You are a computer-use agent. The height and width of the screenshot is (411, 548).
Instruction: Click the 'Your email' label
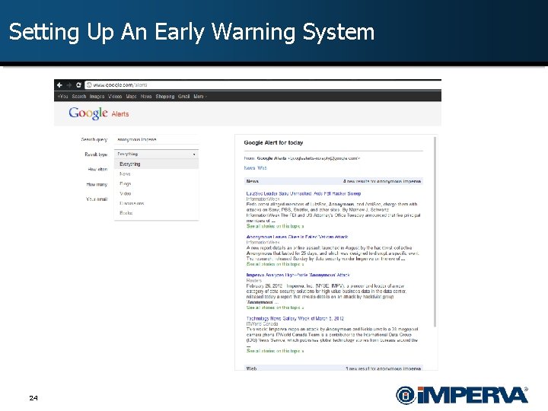point(97,199)
